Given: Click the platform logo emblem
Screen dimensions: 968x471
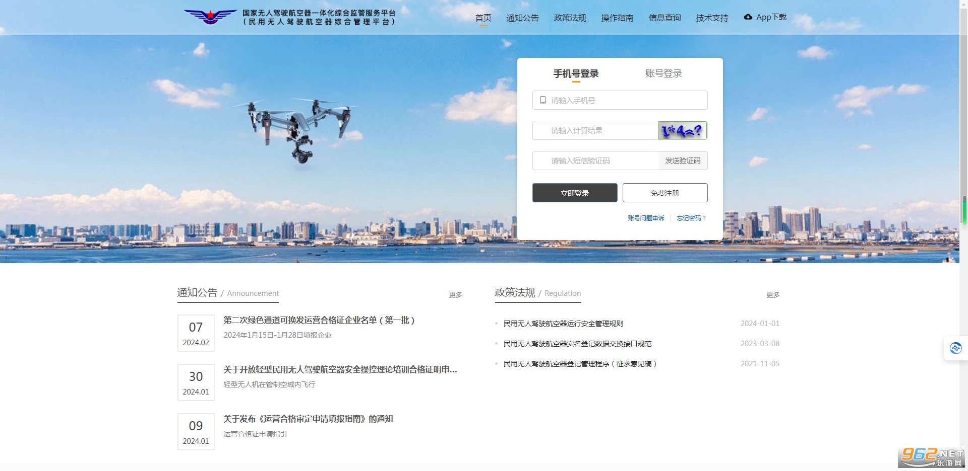Looking at the screenshot, I should coord(210,17).
